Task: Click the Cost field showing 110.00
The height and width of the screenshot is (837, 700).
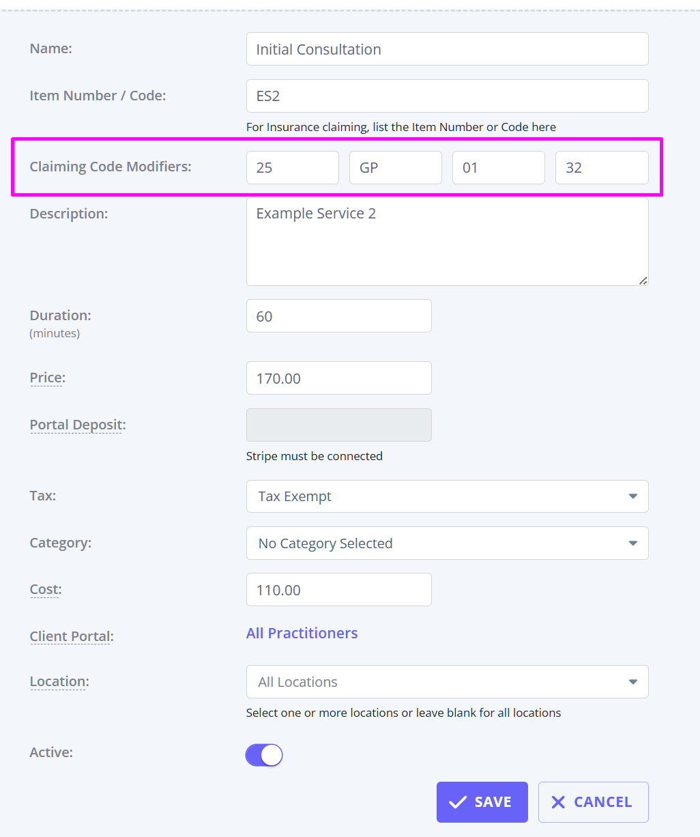Action: (x=338, y=590)
